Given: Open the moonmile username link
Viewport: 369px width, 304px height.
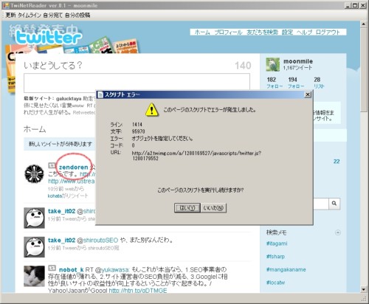Looking at the screenshot, I should coord(298,61).
